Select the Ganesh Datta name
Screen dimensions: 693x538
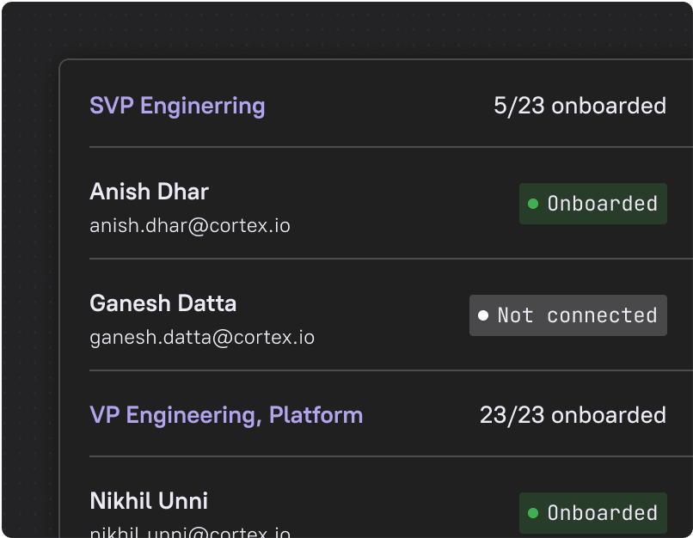[x=163, y=303]
